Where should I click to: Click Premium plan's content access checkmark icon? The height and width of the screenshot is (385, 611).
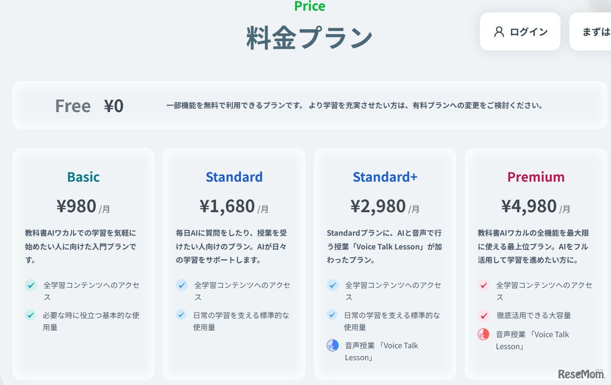[484, 285]
